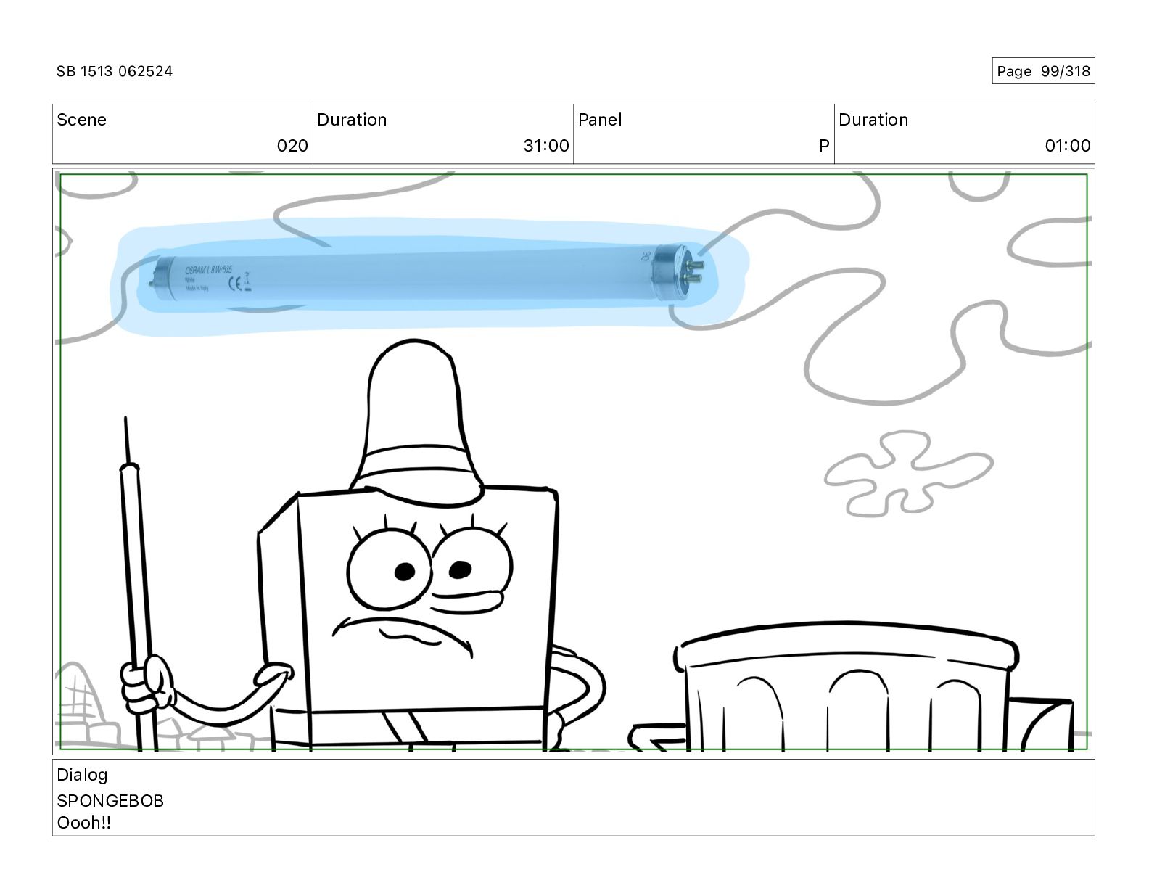Click the 'Duration' label beside the Scene column
This screenshot has width=1149, height=888.
point(352,120)
